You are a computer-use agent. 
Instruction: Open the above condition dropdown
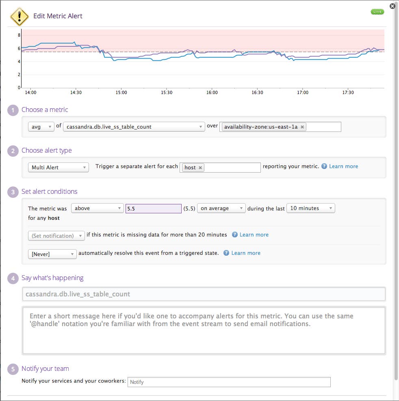[x=97, y=208]
